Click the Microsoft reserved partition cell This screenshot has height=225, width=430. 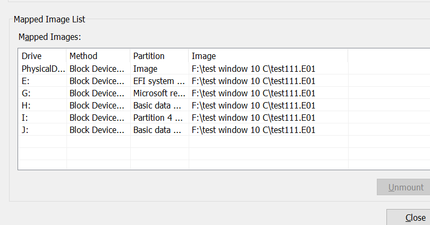159,93
